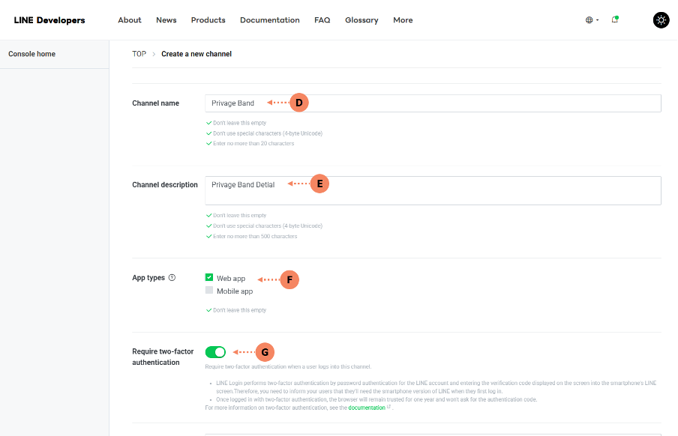Open the About page
This screenshot has width=678, height=436.
130,20
